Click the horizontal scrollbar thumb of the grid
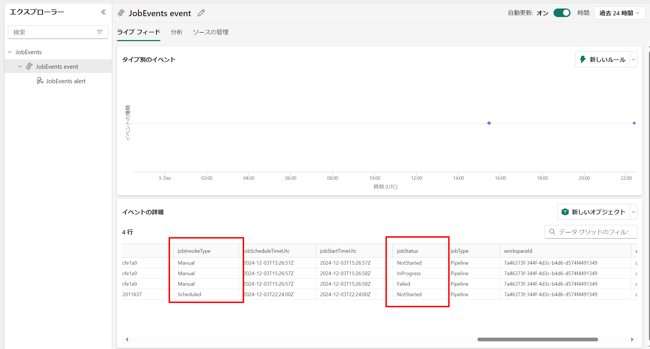Image resolution: width=650 pixels, height=349 pixels. tap(537, 339)
